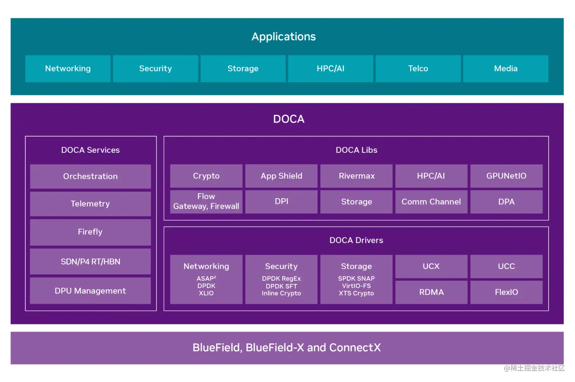Open the DPA block in DOCA Libs

(x=506, y=202)
